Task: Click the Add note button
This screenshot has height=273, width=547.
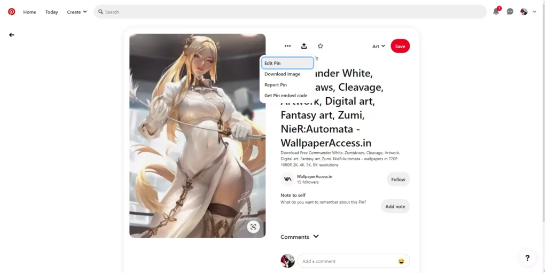Action: pyautogui.click(x=395, y=206)
